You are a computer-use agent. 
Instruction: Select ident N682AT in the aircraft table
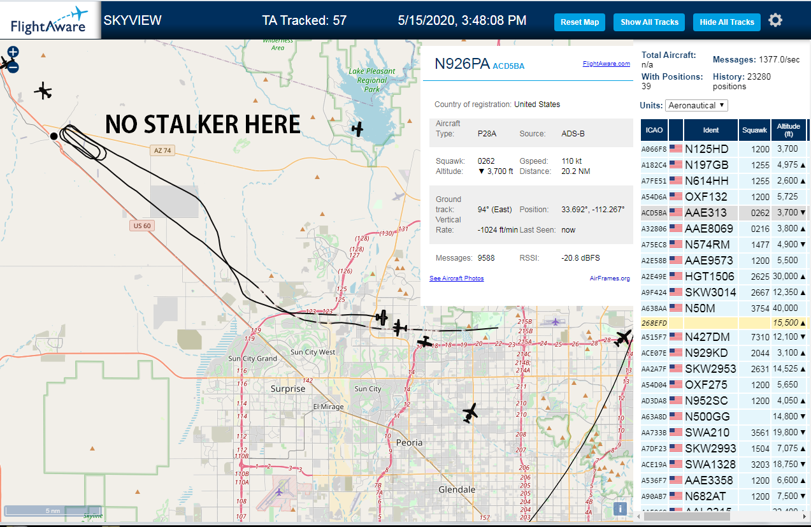(706, 496)
